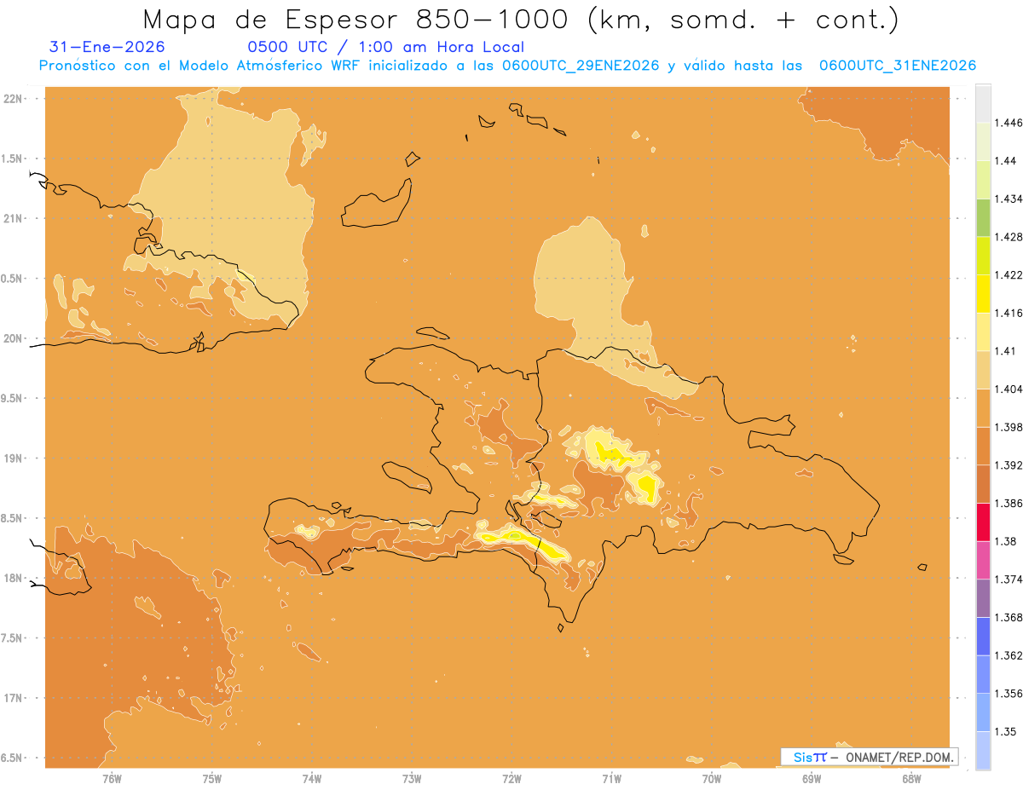
Task: Click the longitude label 70W
Action: point(712,778)
